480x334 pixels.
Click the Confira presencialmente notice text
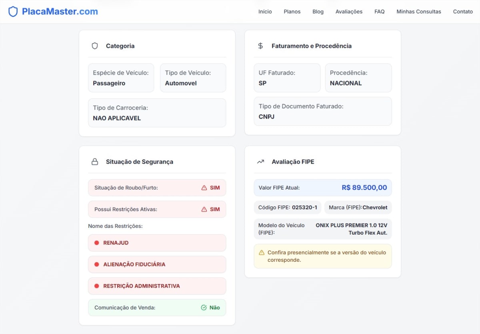point(327,256)
